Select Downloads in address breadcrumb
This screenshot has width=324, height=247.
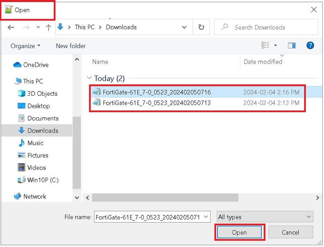tap(121, 27)
